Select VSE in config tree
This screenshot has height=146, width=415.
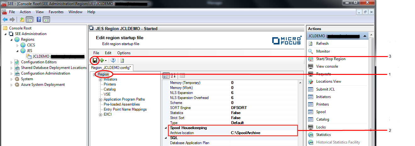coord(107,94)
